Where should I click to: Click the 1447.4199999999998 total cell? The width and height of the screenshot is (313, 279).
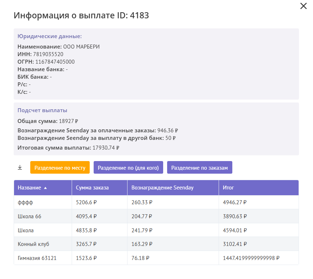point(251,258)
